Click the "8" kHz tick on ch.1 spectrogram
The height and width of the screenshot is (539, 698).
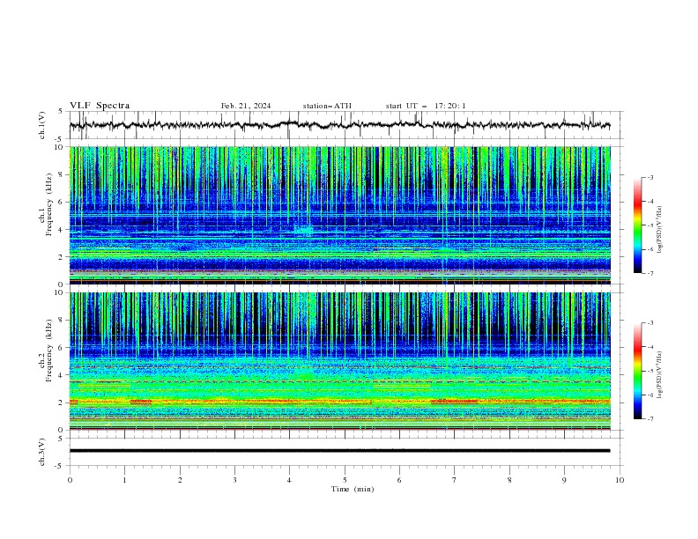[x=62, y=174]
